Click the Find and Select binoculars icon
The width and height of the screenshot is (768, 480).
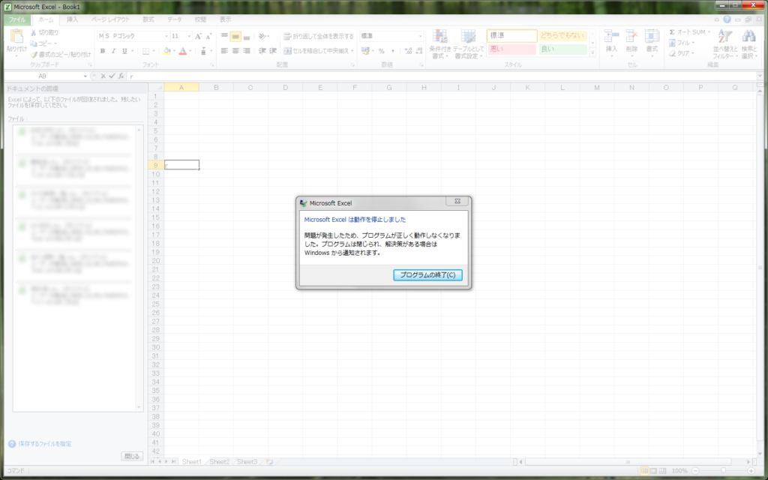748,43
